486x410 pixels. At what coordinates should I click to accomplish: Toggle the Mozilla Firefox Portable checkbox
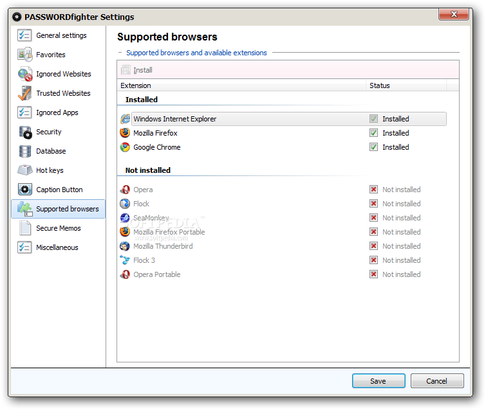(373, 232)
